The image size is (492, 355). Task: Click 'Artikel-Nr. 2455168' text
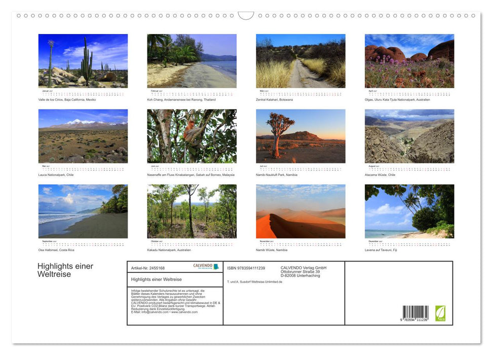click(147, 268)
